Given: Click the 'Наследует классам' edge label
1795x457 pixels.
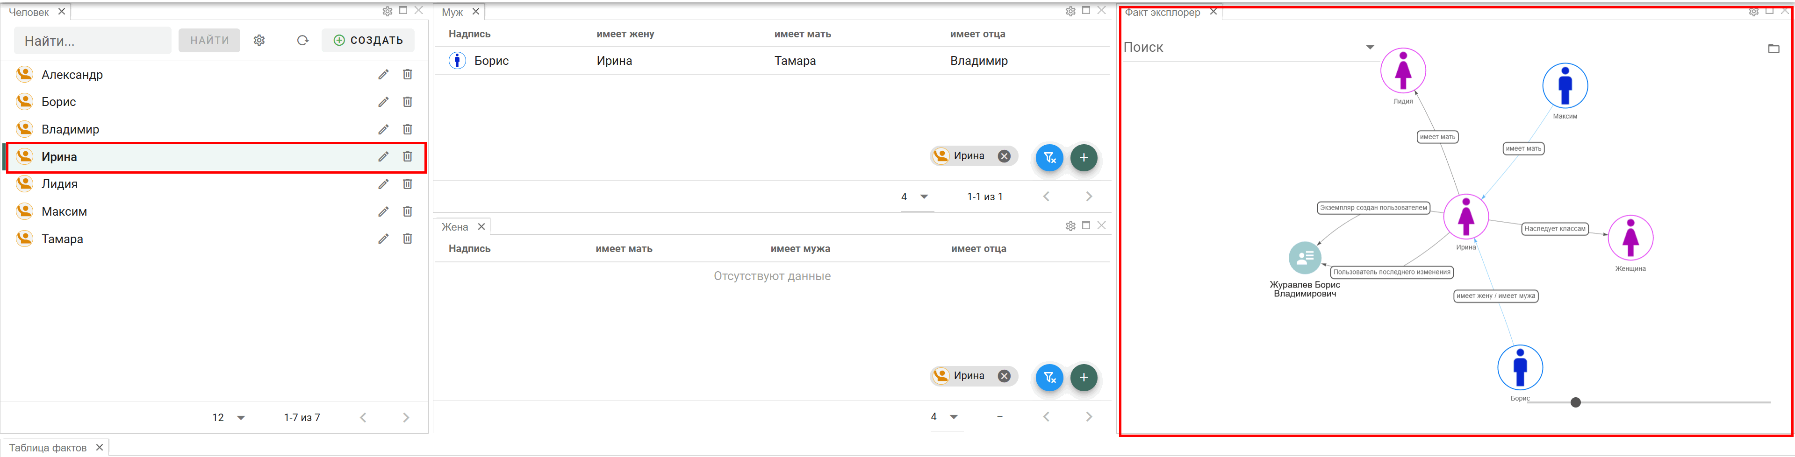Looking at the screenshot, I should (1555, 228).
